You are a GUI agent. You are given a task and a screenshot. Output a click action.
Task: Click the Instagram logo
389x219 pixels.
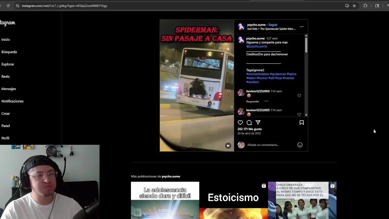[x=7, y=23]
